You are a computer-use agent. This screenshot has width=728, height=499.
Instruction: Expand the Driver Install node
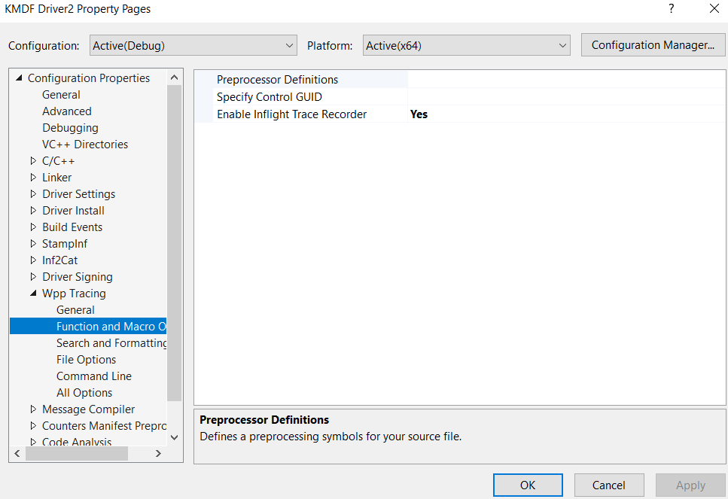[34, 210]
